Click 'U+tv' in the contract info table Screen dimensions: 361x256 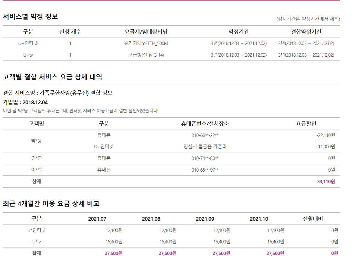click(x=28, y=55)
